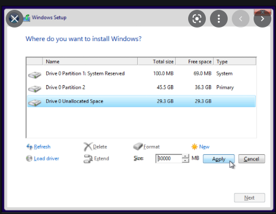
Task: Close the Windows Setup window with red X
Action: click(262, 12)
